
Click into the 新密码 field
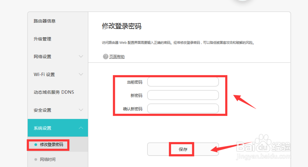183,95
